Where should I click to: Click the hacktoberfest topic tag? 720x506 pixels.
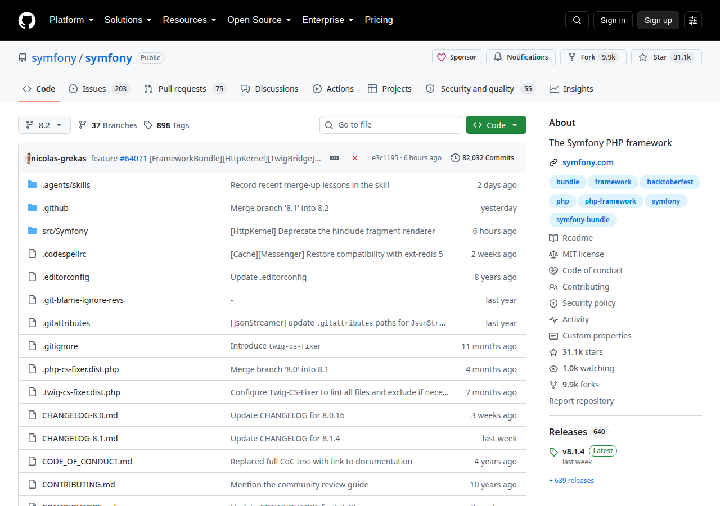[670, 182]
